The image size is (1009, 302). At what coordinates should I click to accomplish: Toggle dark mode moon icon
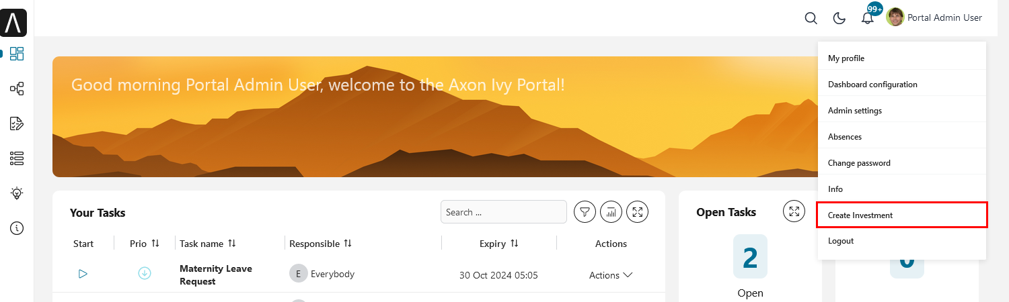coord(839,18)
